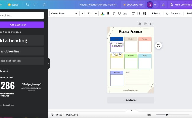Screen dimensions: 192x118
Task: Open the Animate option
Action: 173,14
